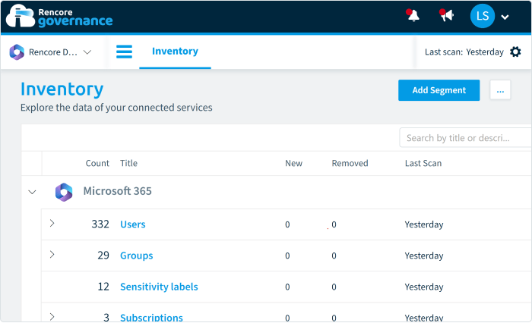Click the 29 count for Groups
532x323 pixels.
click(103, 256)
